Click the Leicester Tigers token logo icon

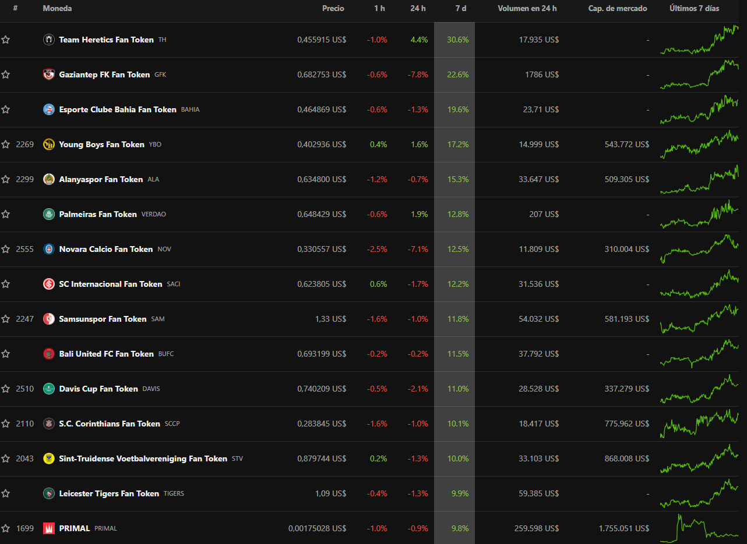point(49,493)
